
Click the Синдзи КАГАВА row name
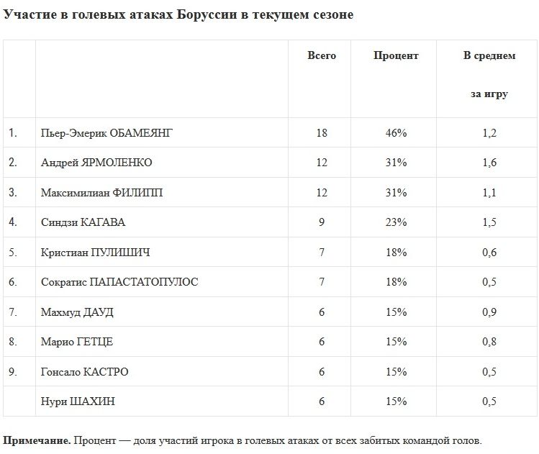83,222
